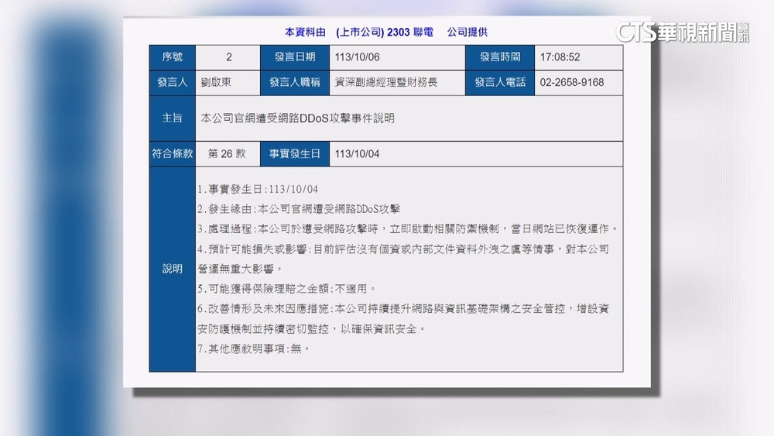This screenshot has height=436, width=774.
Task: Click the '發言日期' label cell
Action: point(295,57)
